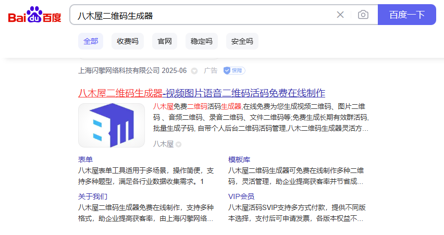Clear the search box with X icon
This screenshot has height=235, width=444.
[x=340, y=15]
